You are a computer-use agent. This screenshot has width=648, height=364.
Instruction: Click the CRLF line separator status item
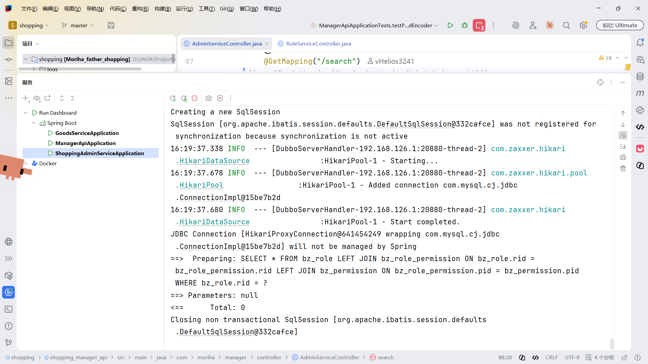coord(552,358)
